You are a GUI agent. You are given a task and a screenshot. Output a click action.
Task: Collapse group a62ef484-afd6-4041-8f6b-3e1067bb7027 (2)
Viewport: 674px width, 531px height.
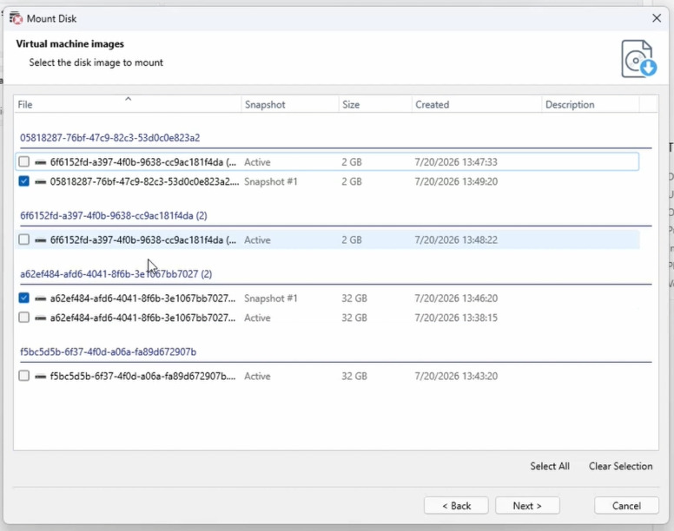tap(116, 274)
